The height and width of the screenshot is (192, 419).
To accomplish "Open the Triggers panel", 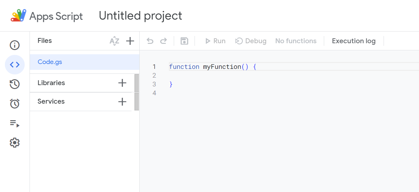I will [x=15, y=104].
